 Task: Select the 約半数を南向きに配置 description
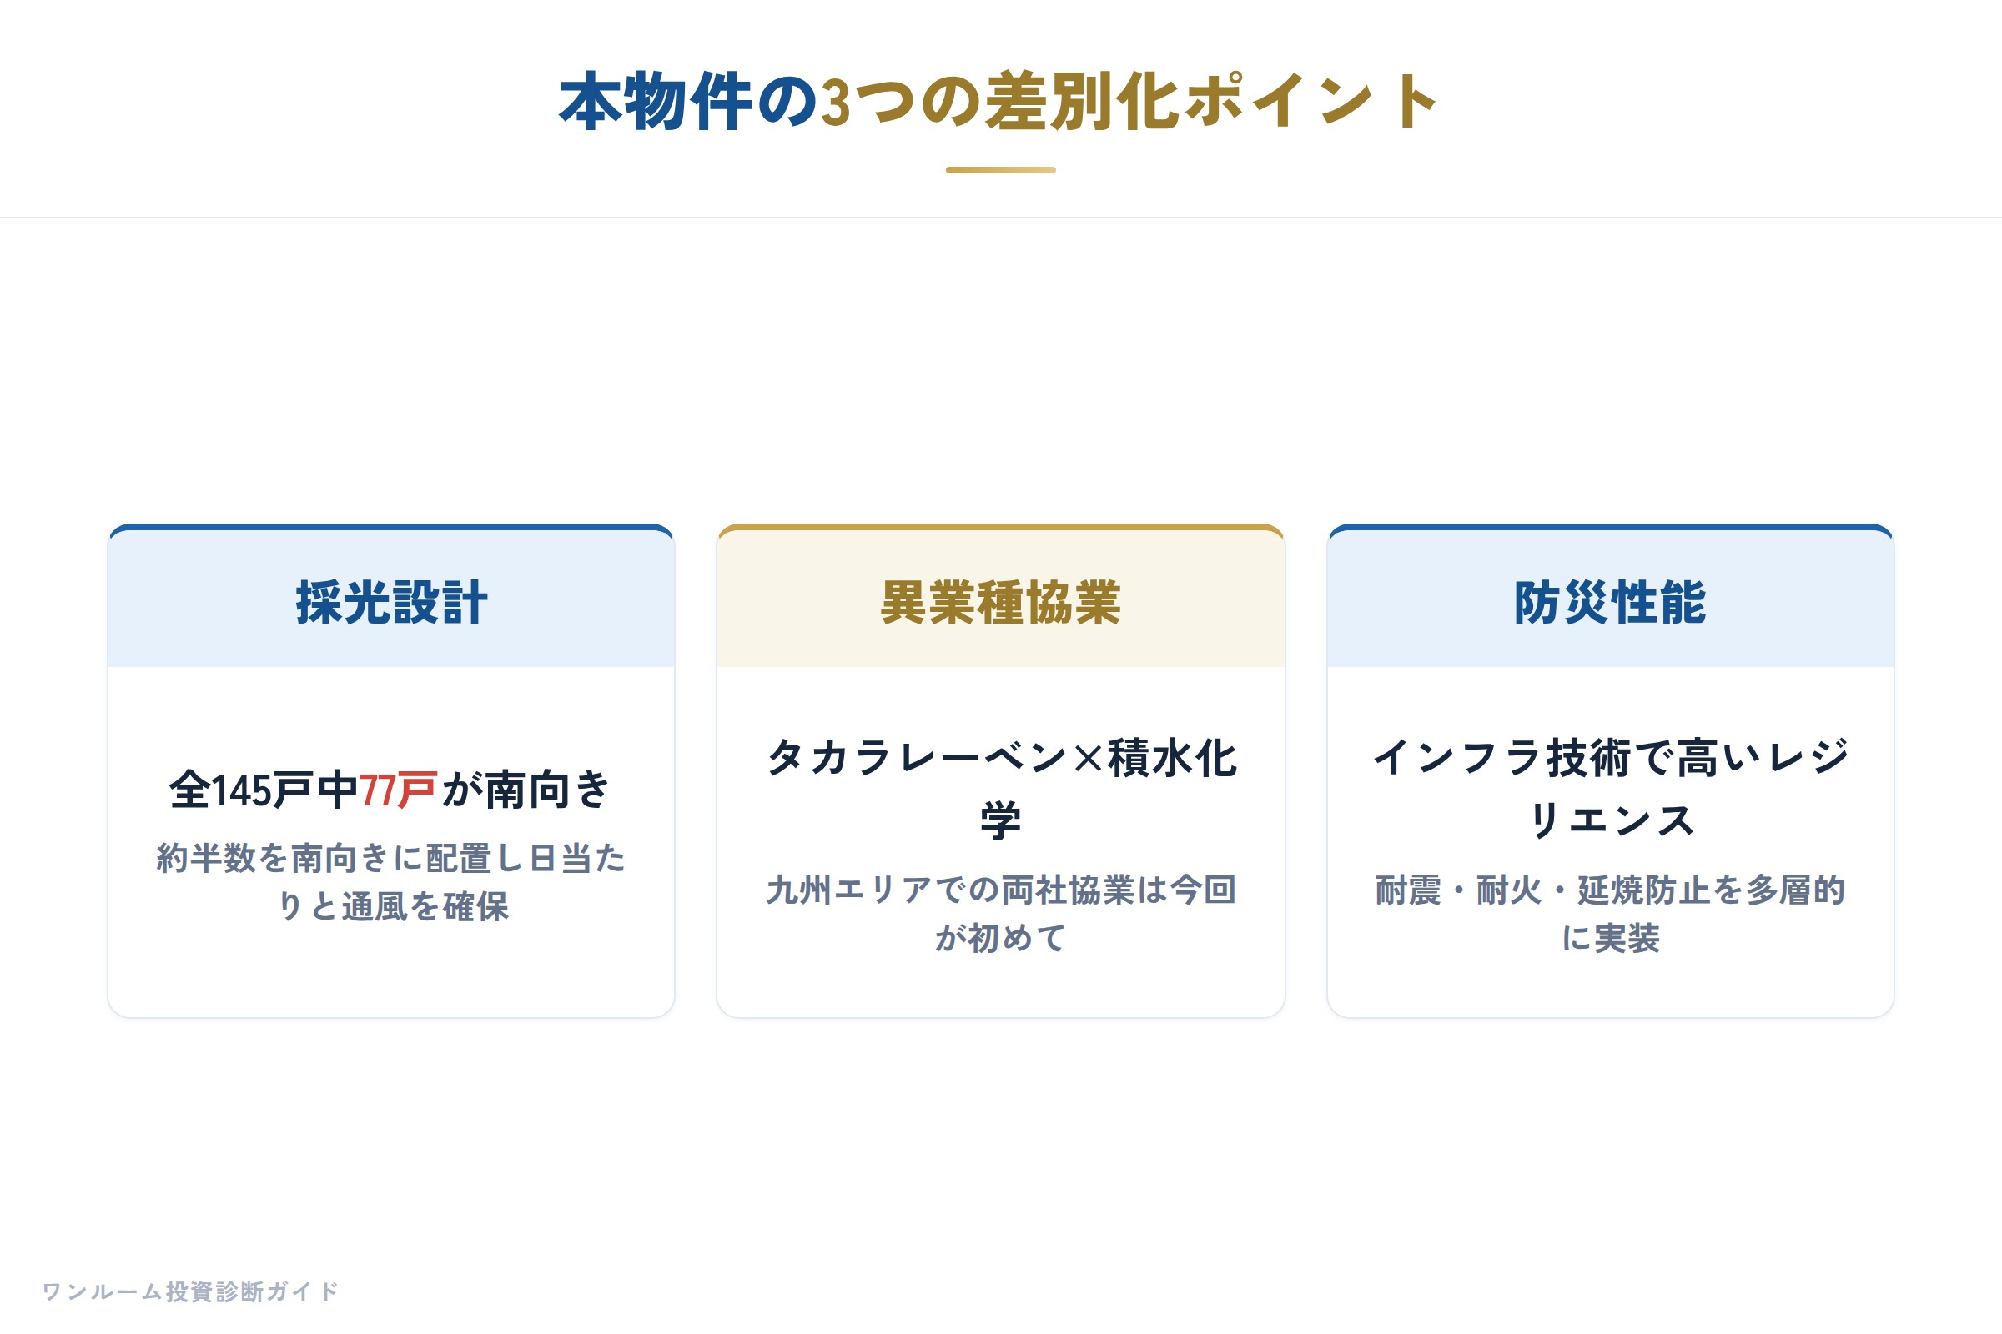pyautogui.click(x=391, y=882)
